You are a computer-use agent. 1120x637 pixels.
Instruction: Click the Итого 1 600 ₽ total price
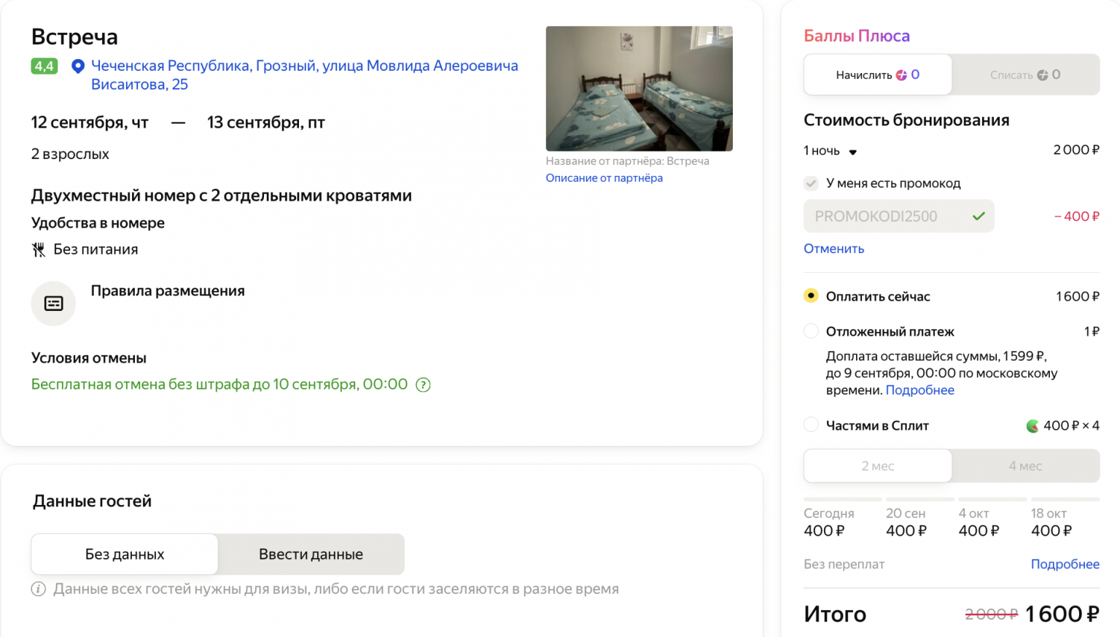[1062, 614]
